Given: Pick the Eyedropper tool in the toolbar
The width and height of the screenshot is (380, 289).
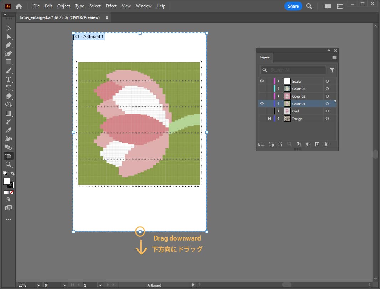Looking at the screenshot, I should [9, 130].
